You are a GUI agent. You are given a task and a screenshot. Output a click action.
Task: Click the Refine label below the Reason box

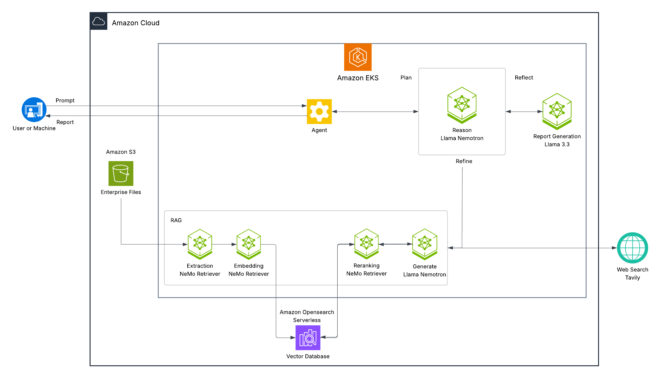(464, 161)
